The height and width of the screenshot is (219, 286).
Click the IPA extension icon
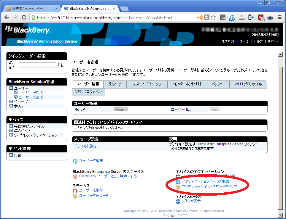pyautogui.click(x=232, y=18)
